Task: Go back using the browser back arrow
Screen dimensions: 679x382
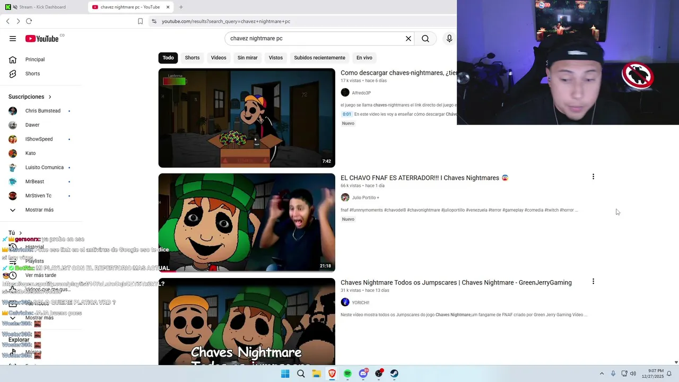Action: (x=8, y=21)
